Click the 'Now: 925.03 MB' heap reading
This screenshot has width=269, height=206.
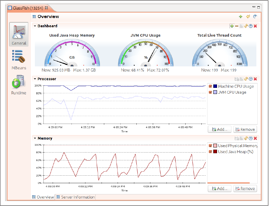(x=56, y=70)
